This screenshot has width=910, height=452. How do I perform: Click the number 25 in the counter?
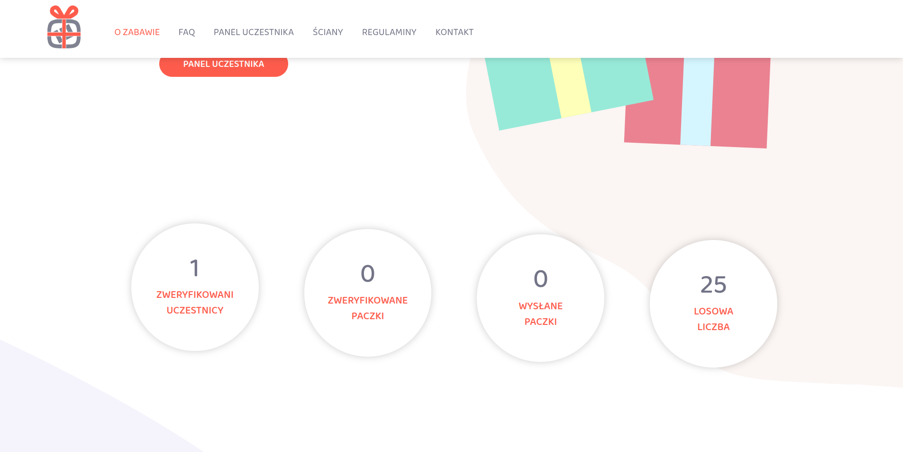[x=713, y=285]
